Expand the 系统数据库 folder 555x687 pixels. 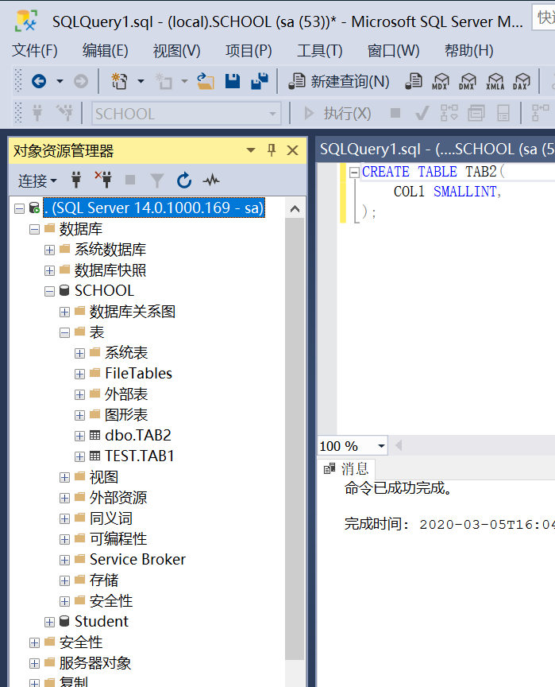tap(49, 250)
